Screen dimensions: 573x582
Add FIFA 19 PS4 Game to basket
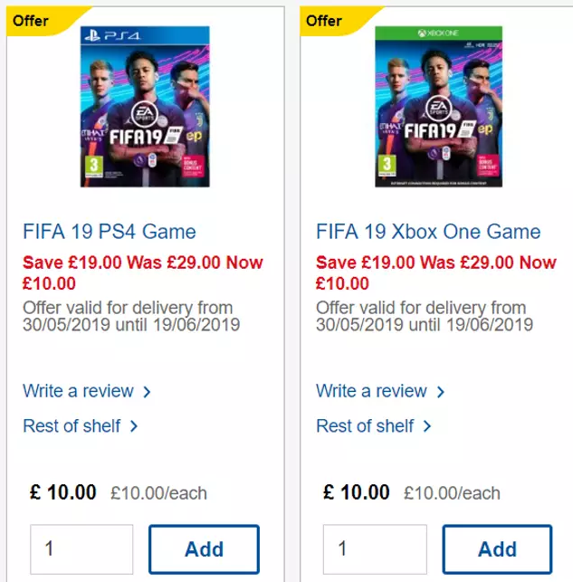click(204, 549)
